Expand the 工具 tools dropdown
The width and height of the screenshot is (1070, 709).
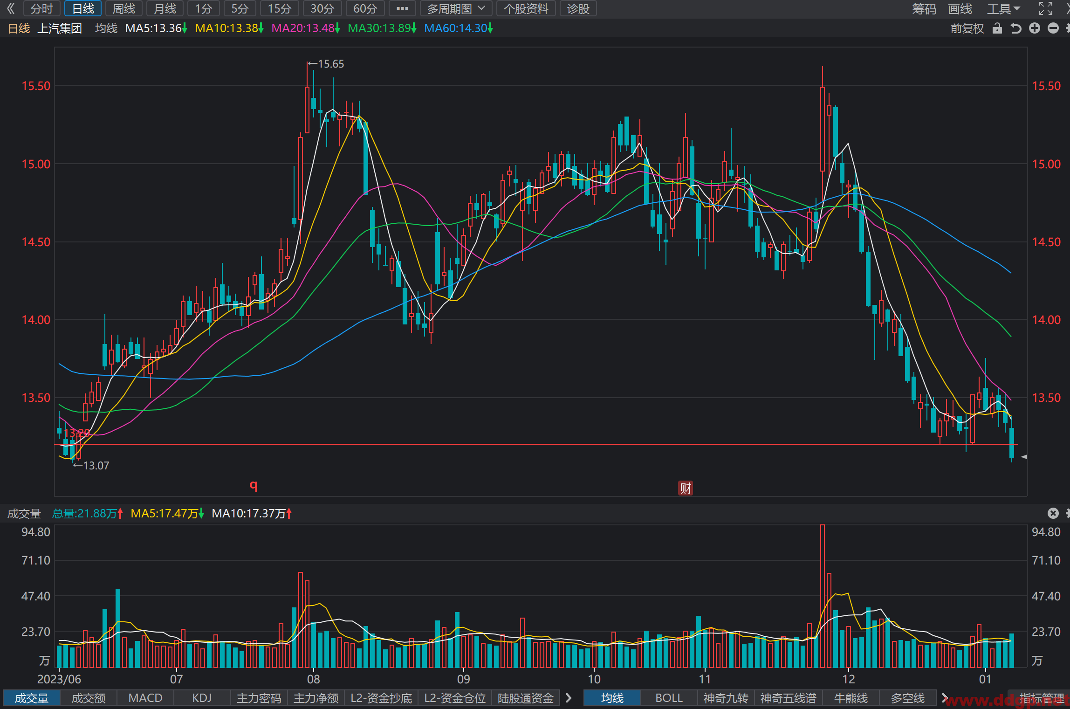coord(1004,8)
